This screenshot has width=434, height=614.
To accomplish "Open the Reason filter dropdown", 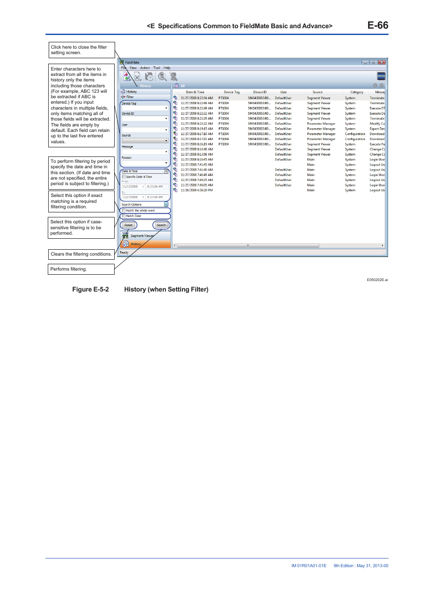I will click(x=166, y=163).
